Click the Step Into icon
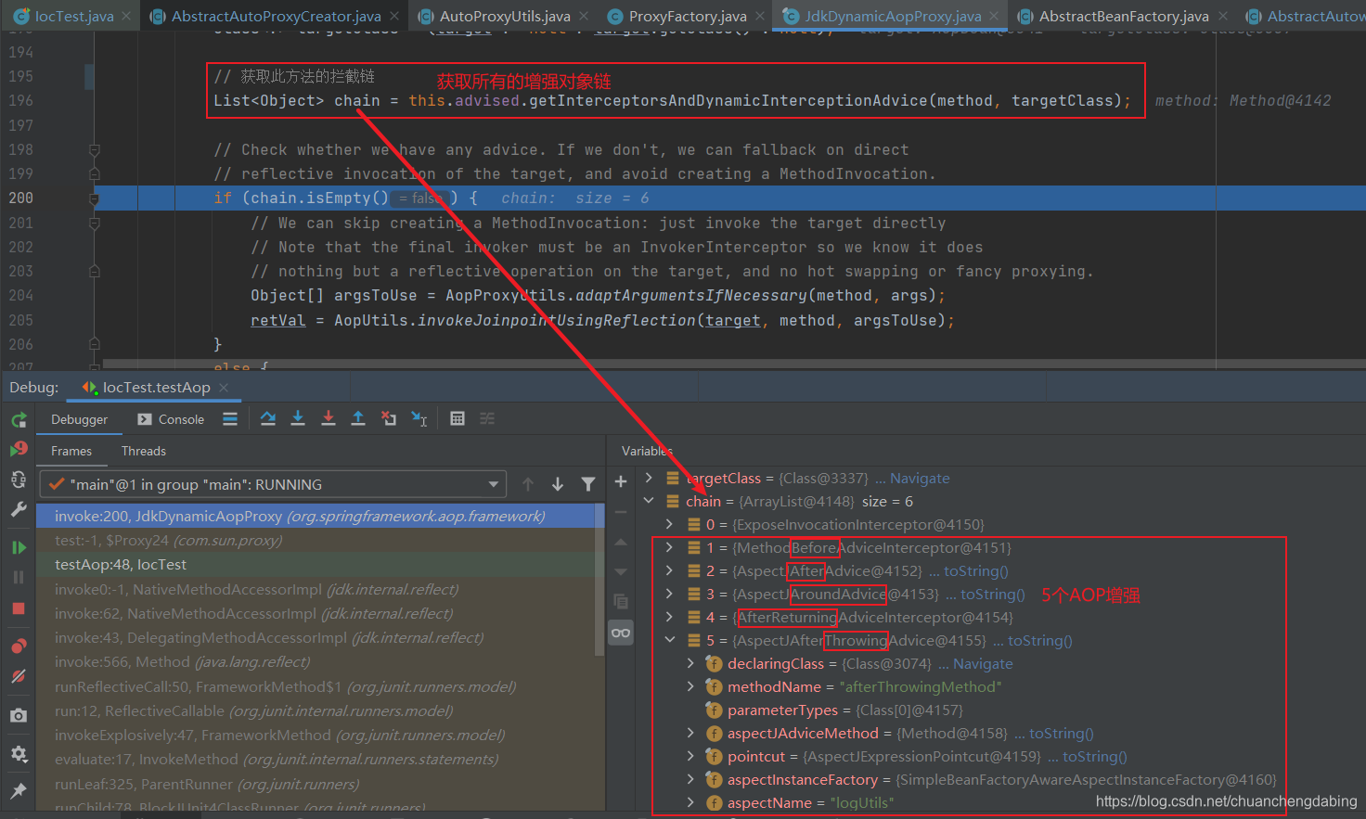The image size is (1366, 819). [298, 419]
